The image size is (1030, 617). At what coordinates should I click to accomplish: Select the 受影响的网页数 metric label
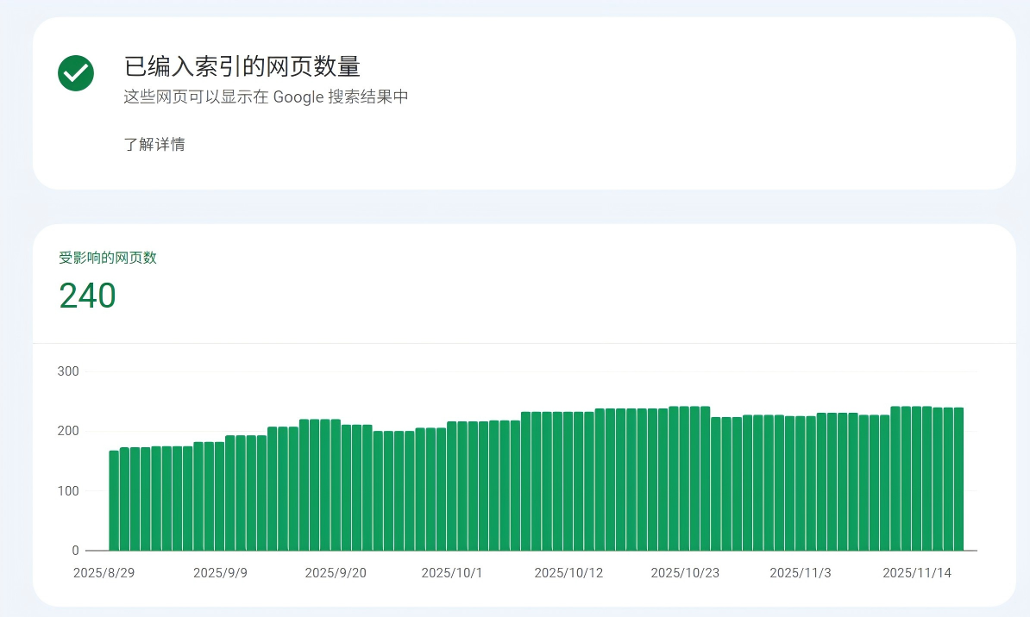108,258
